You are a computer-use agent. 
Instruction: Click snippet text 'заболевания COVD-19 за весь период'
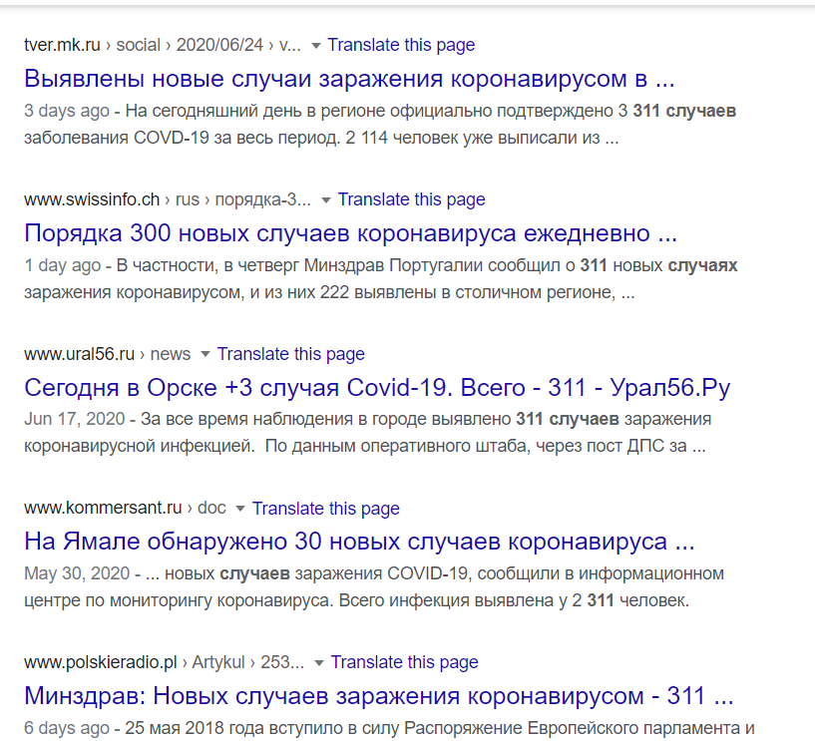(x=182, y=139)
